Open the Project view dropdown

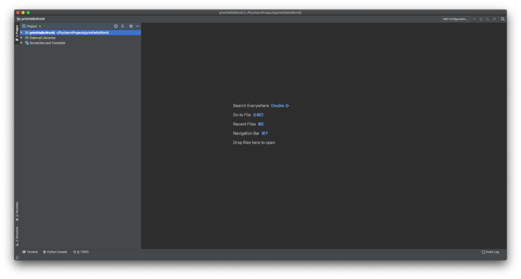32,26
